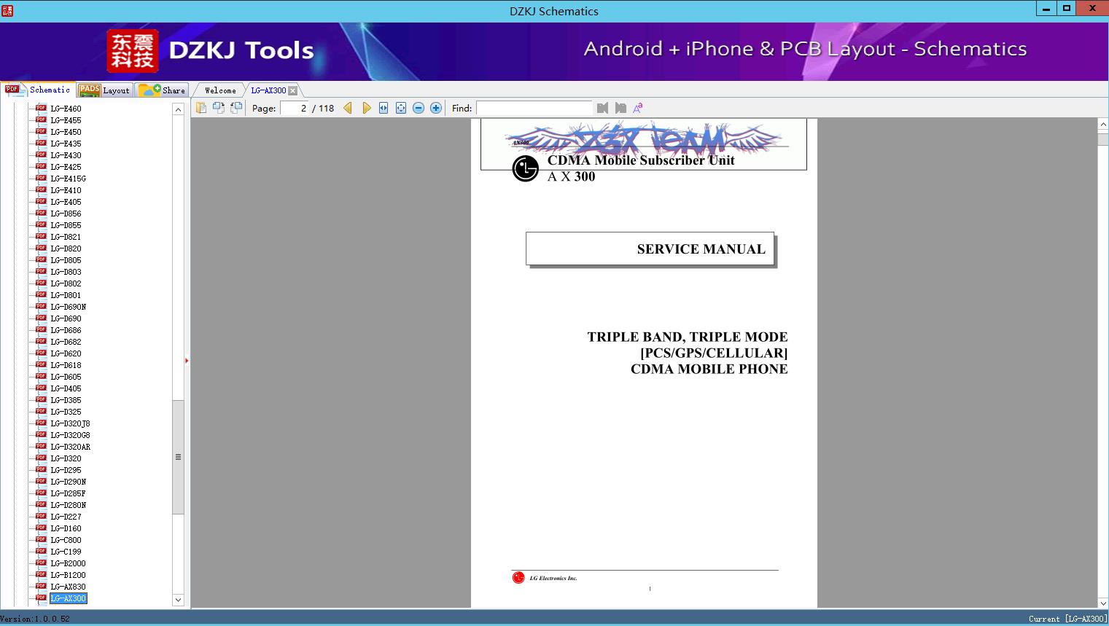Click the PDF icon next to LG-E415G
The width and height of the screenshot is (1109, 626).
click(41, 178)
